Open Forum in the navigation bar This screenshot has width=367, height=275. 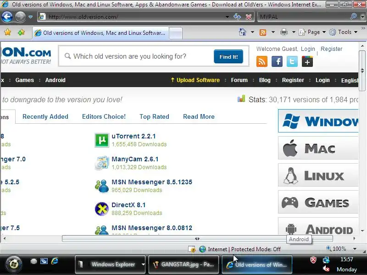click(239, 80)
